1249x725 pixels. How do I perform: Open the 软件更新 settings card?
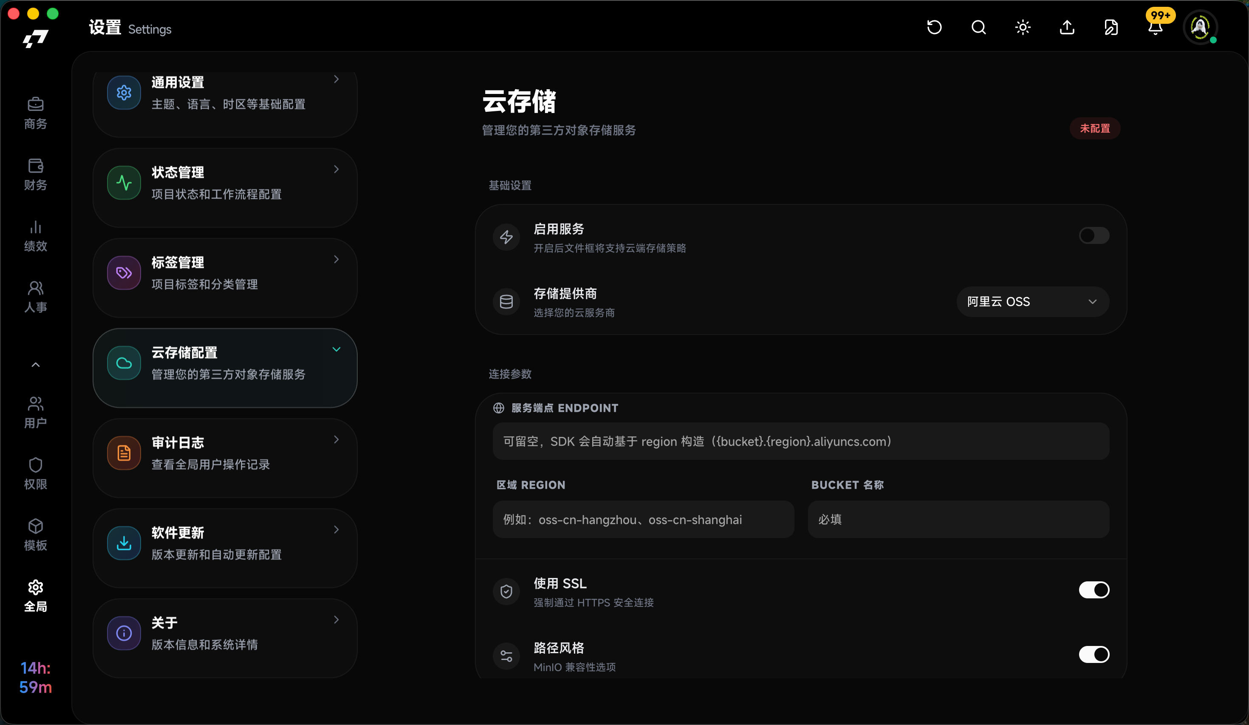click(224, 549)
